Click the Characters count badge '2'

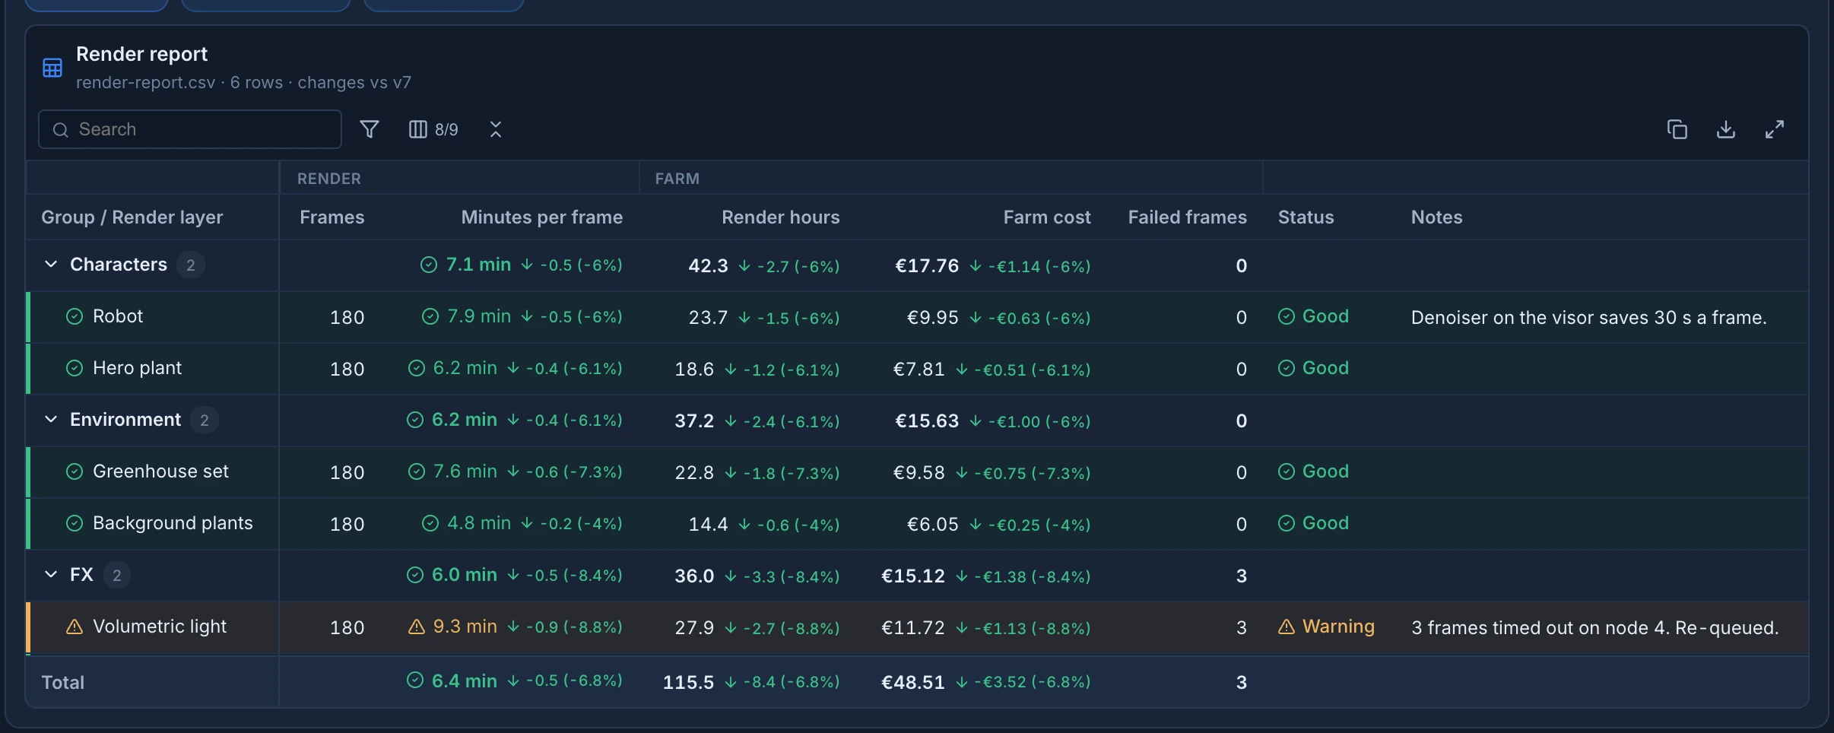191,265
